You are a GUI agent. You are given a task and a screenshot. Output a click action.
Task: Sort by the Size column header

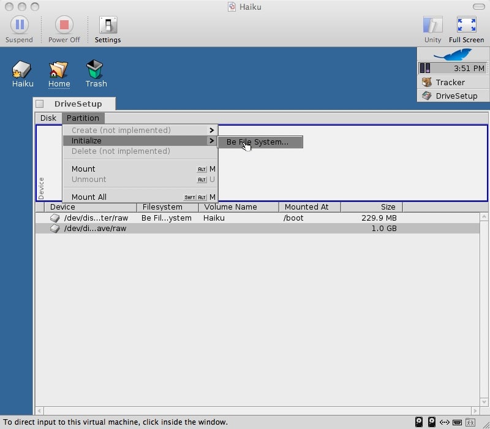pos(372,207)
